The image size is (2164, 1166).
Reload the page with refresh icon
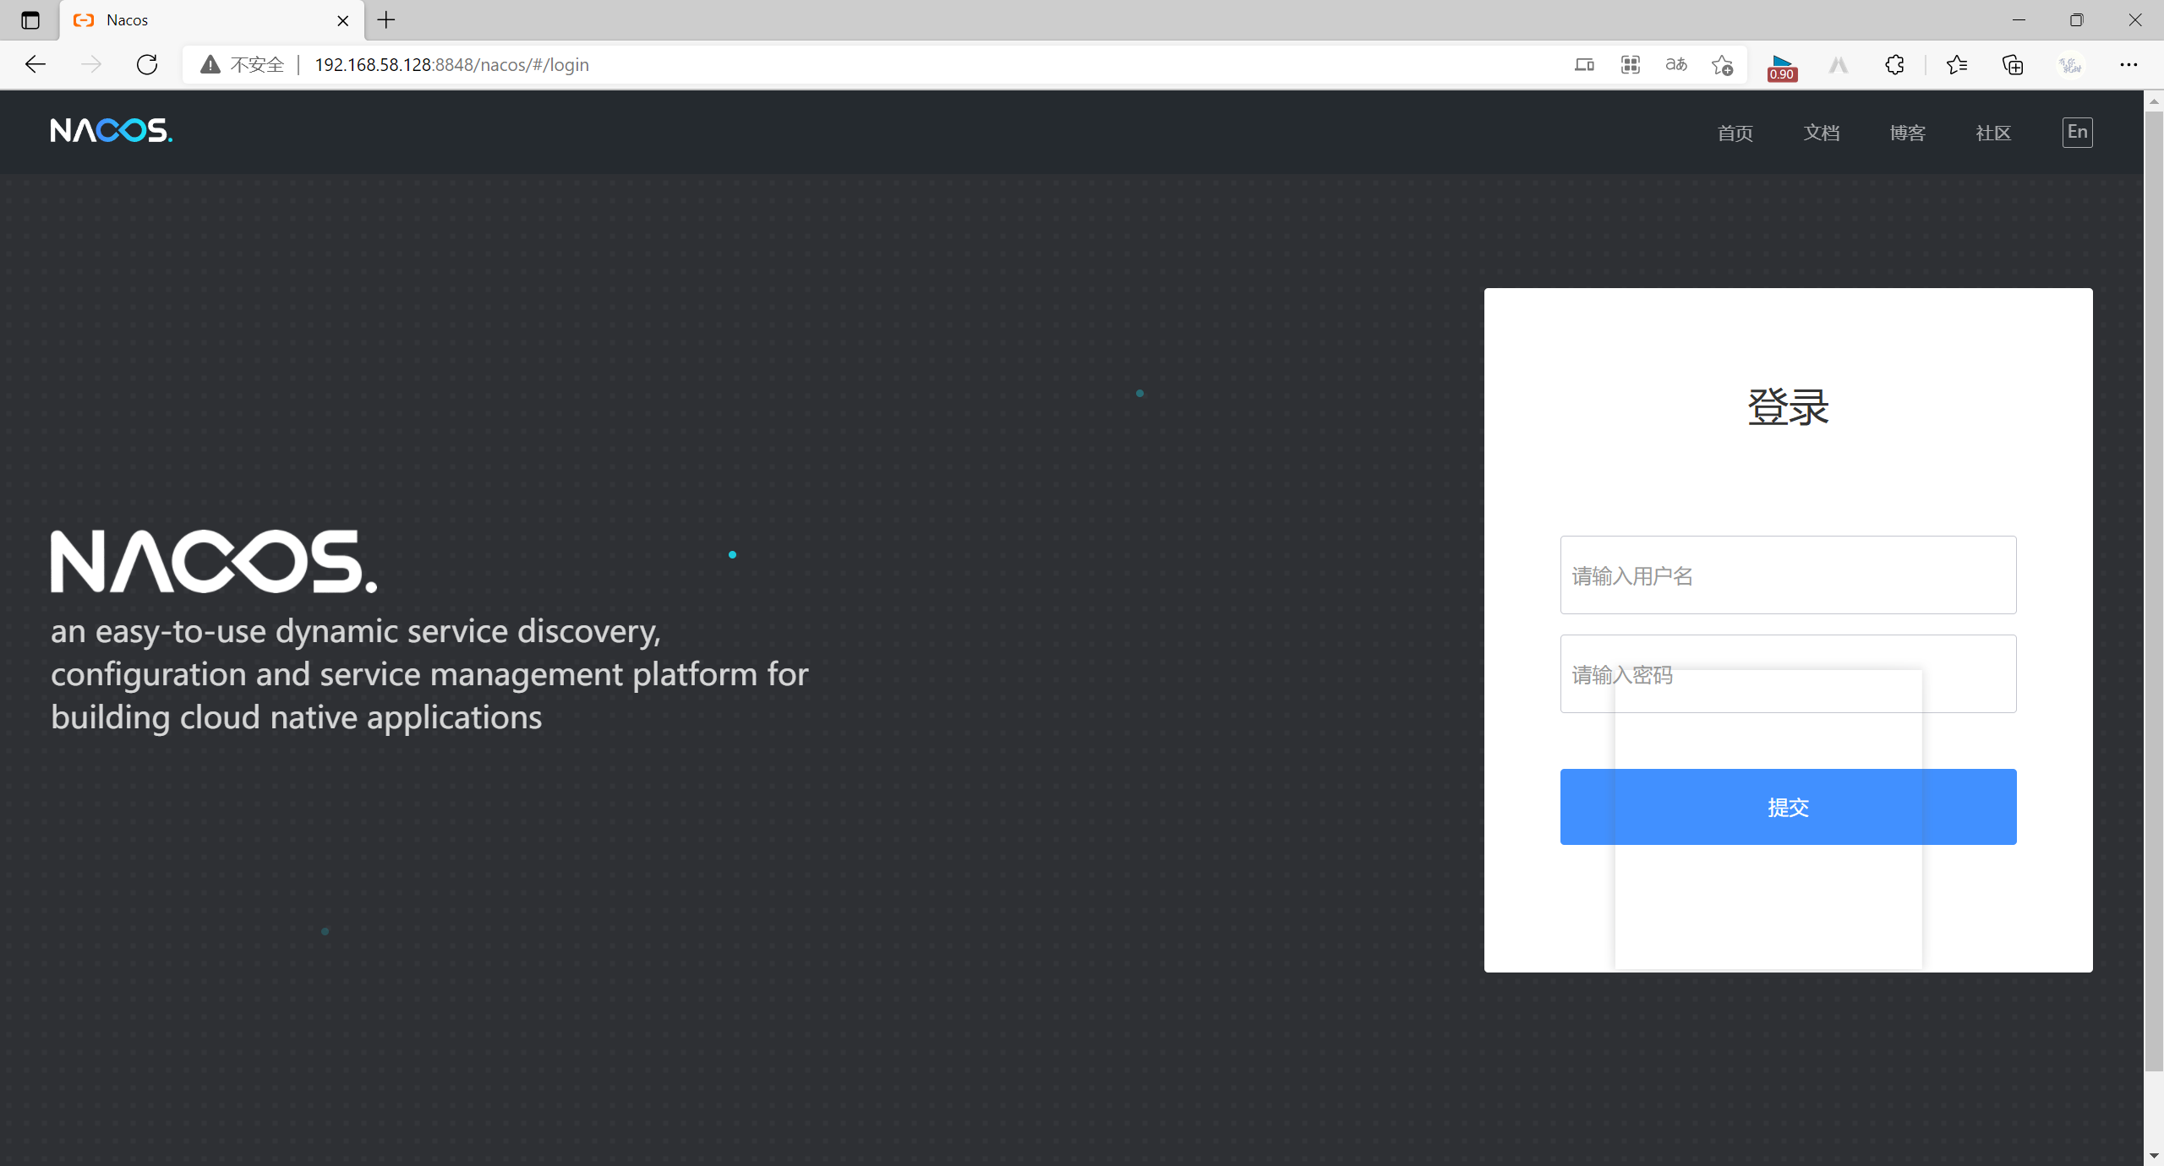coord(147,64)
